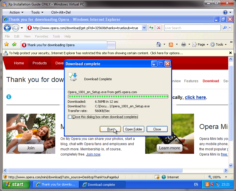The image size is (236, 191).
Task: Open a new blank tab button
Action: [111, 45]
